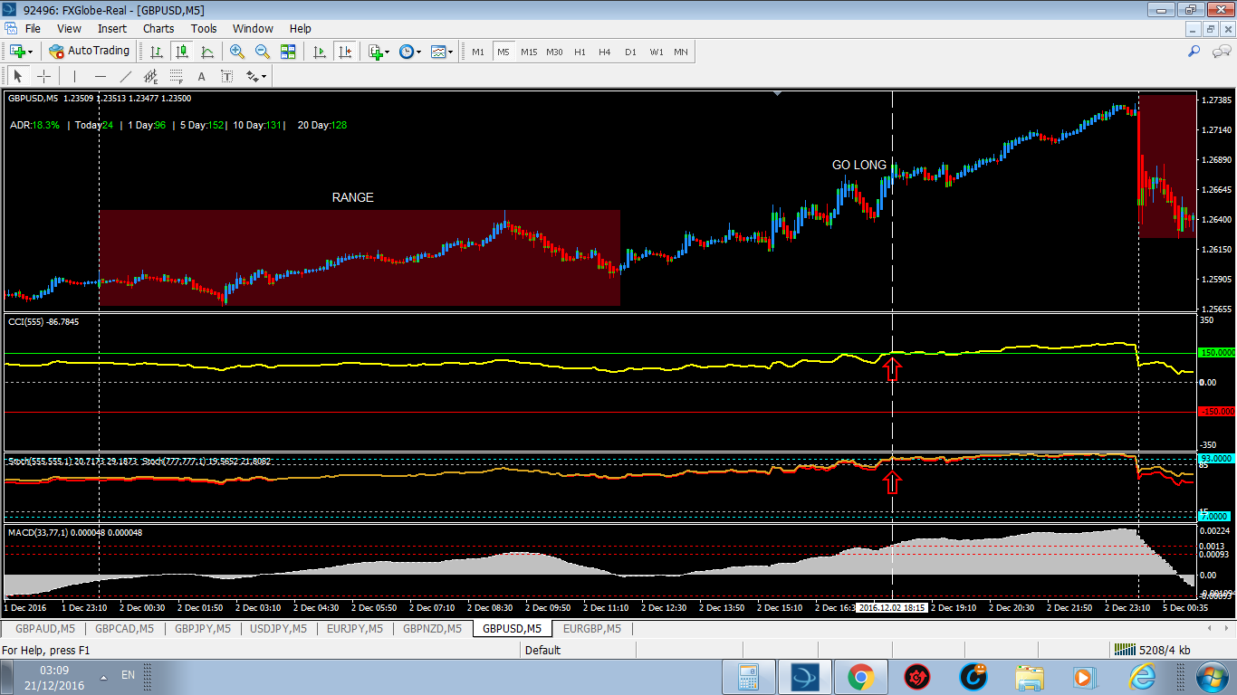Image resolution: width=1237 pixels, height=695 pixels.
Task: Open the Window menu
Action: tap(253, 28)
